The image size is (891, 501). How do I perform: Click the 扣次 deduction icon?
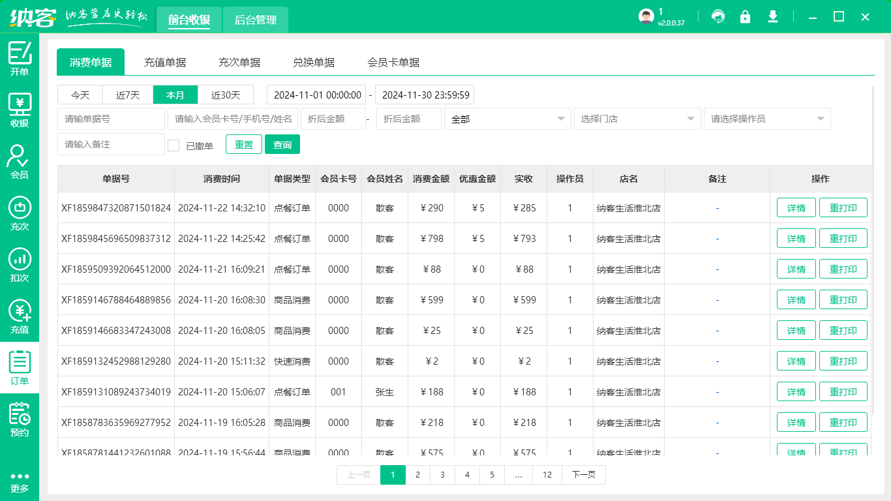20,265
